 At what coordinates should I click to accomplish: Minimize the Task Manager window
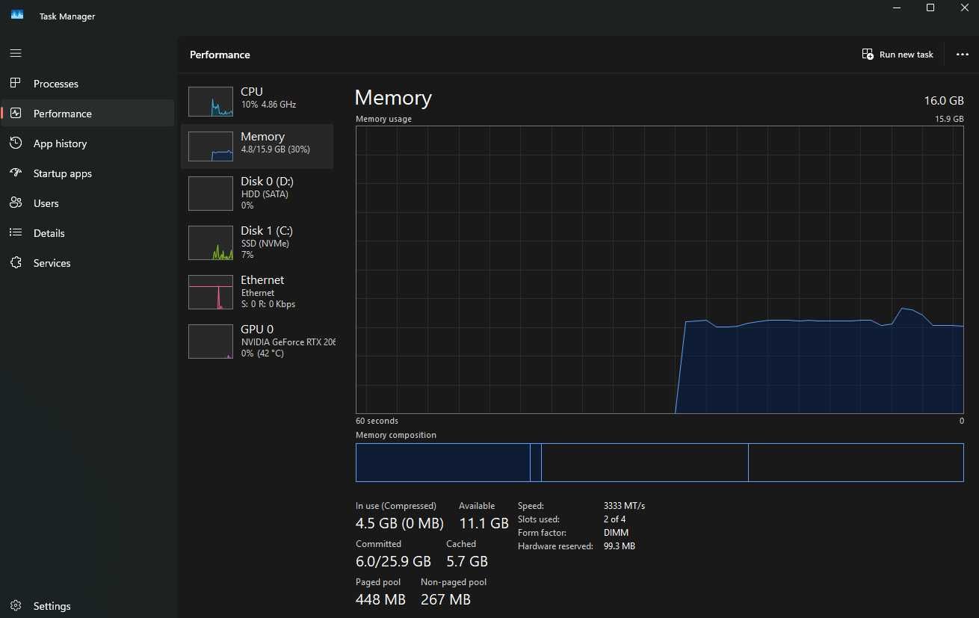tap(897, 7)
